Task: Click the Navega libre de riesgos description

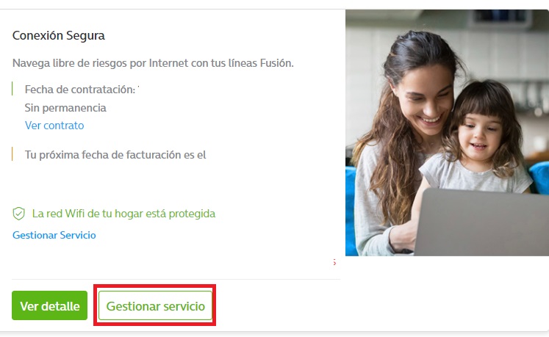Action: [x=153, y=63]
